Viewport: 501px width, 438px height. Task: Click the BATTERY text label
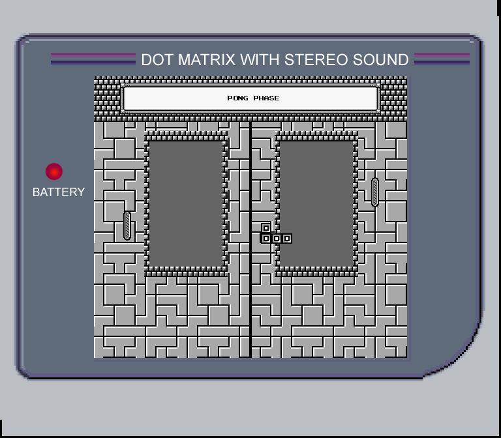59,192
